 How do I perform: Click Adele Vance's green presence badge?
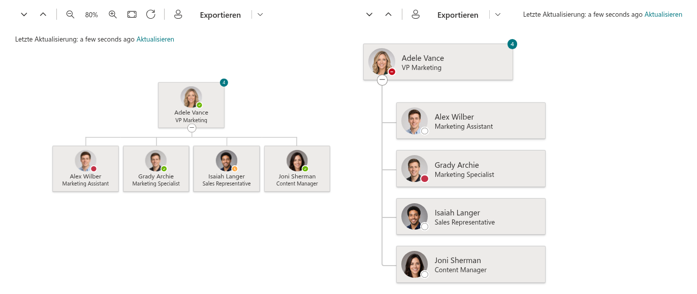[199, 105]
